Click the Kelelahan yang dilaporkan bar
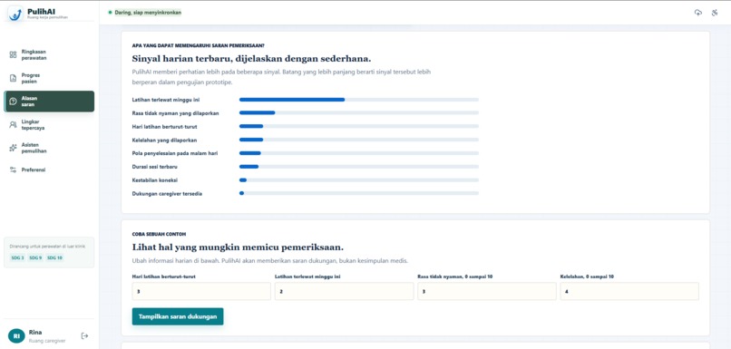Image resolution: width=731 pixels, height=349 pixels. 359,140
